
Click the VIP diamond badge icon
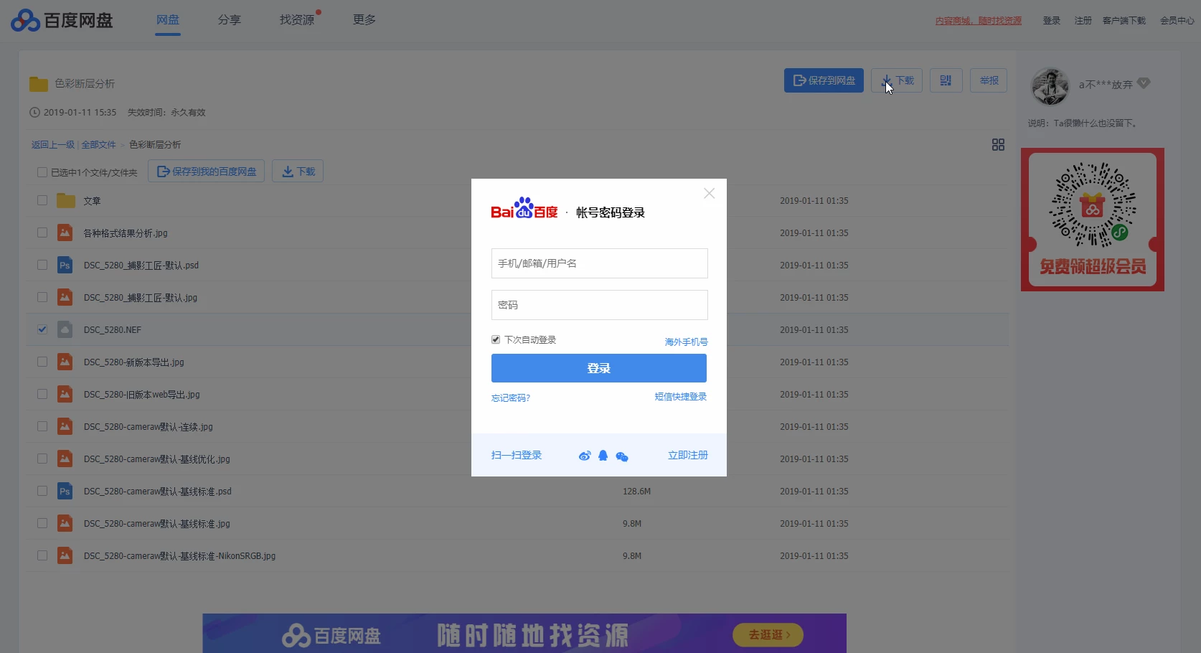[1144, 83]
